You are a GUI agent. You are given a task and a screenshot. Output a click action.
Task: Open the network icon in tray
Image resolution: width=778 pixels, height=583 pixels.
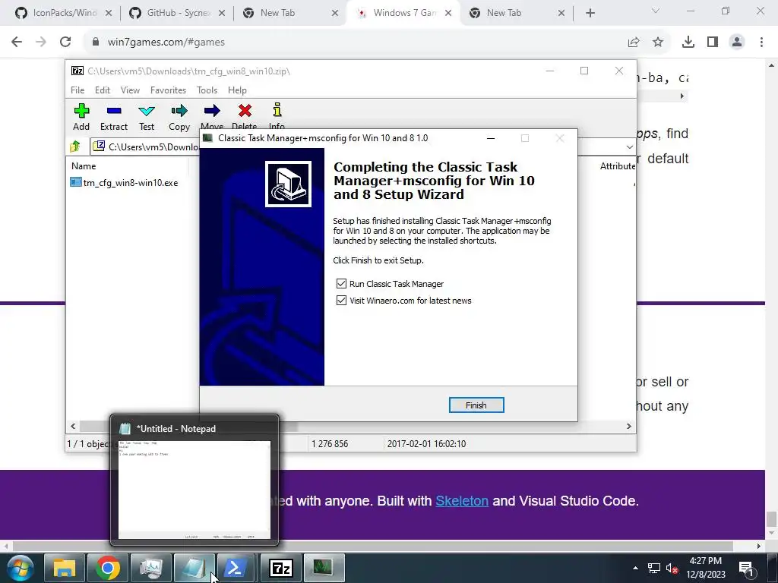pos(654,568)
